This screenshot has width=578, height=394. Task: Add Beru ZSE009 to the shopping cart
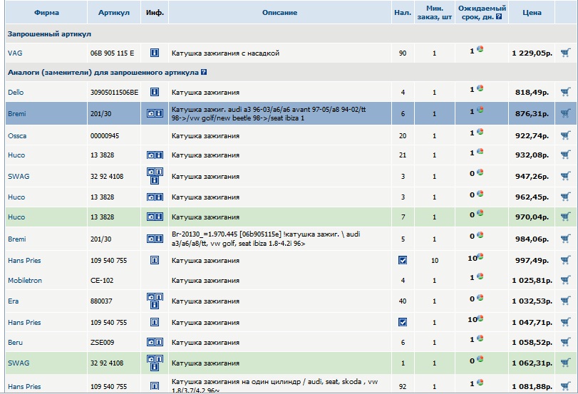coord(566,342)
